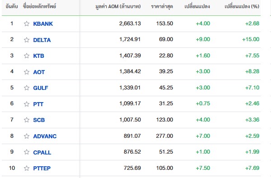Mark AOT with the star icon

pyautogui.click(x=27, y=72)
